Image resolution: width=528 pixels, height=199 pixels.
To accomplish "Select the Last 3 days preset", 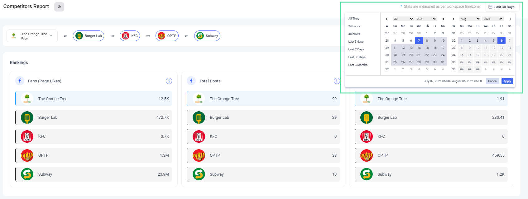I will coord(356,42).
